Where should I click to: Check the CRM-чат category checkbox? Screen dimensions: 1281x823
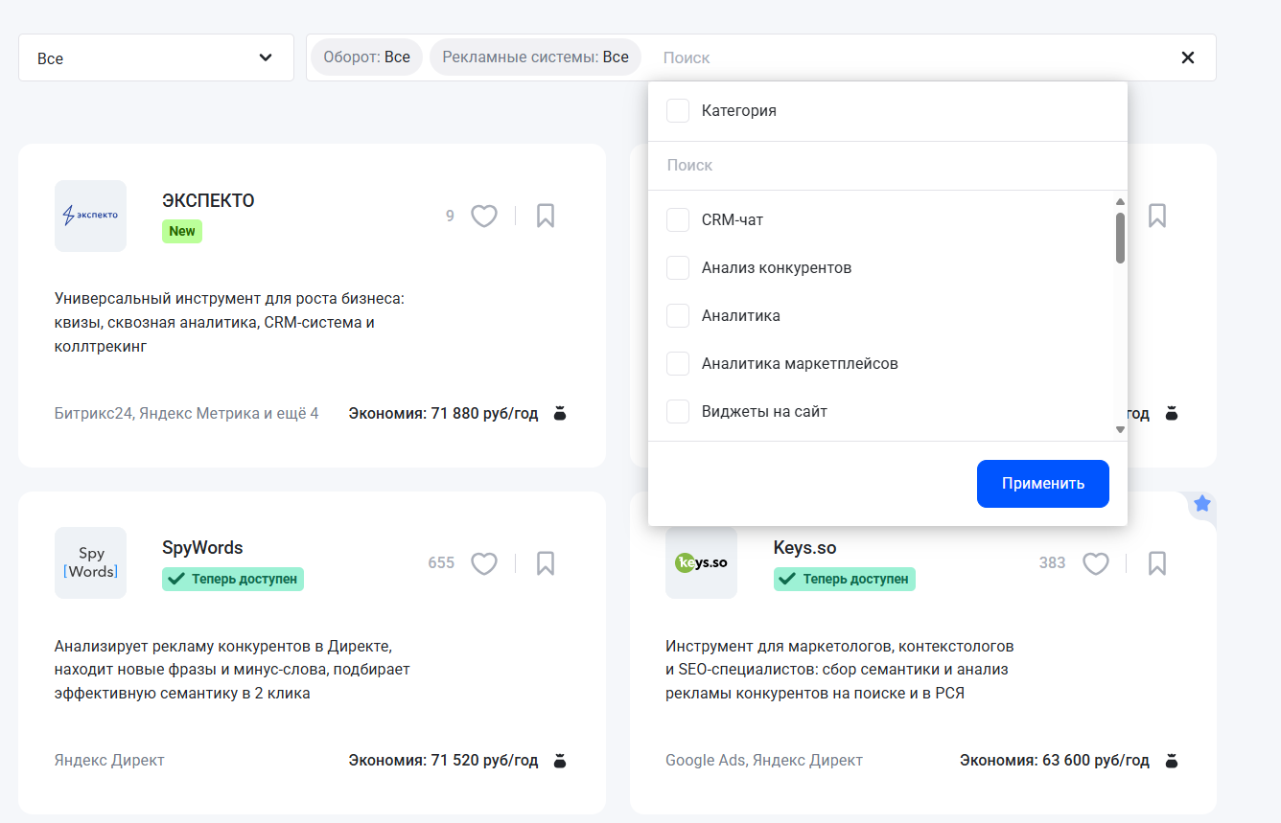(x=678, y=219)
